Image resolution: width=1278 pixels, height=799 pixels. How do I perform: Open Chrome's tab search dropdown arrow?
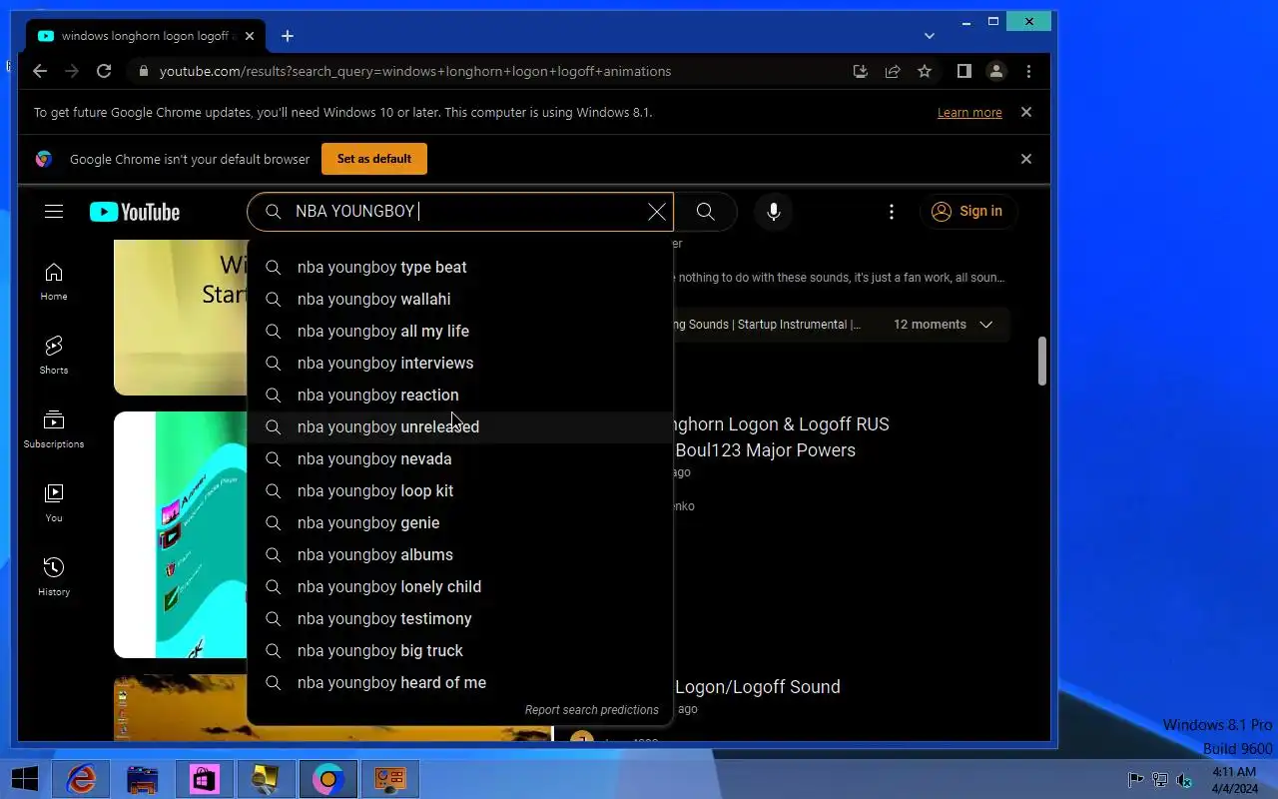(930, 36)
